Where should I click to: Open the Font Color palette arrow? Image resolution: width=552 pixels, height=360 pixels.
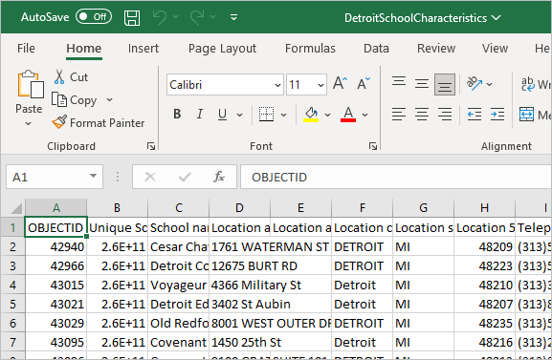[x=365, y=115]
